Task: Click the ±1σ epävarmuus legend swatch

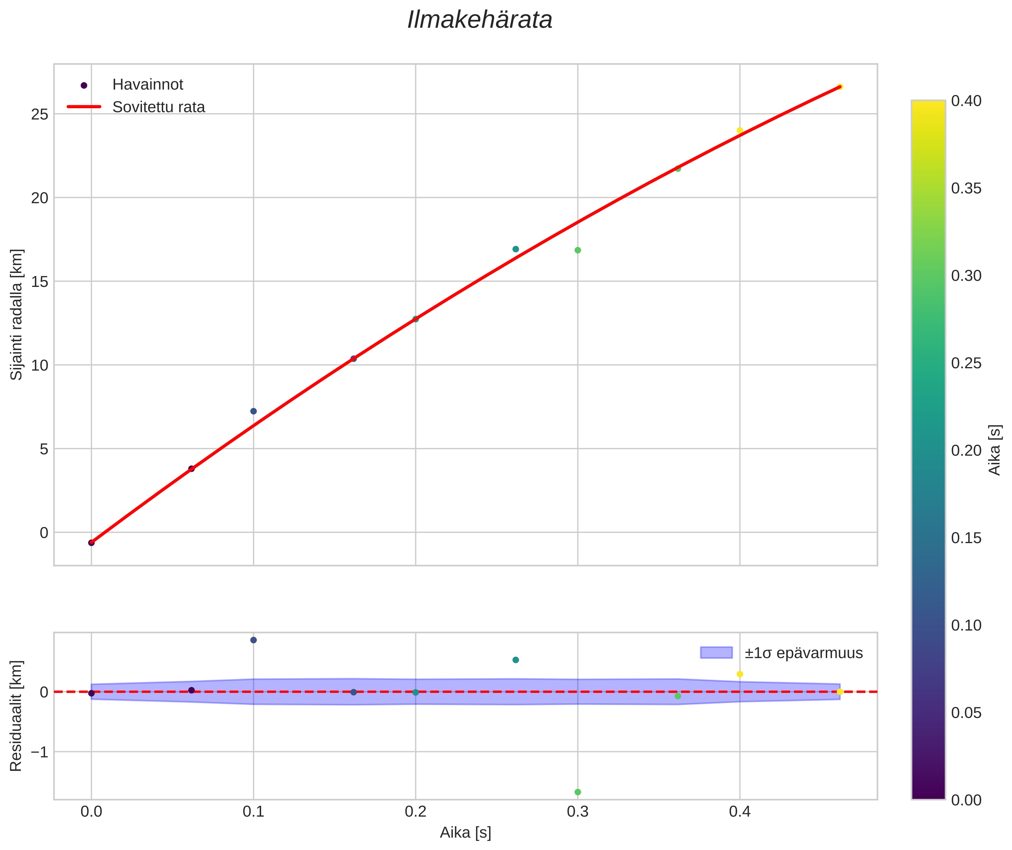Action: 716,653
